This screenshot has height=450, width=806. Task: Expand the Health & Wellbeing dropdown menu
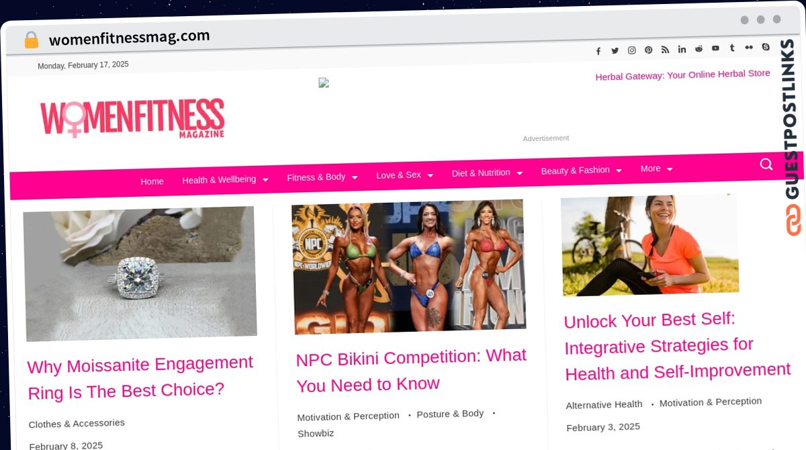225,180
